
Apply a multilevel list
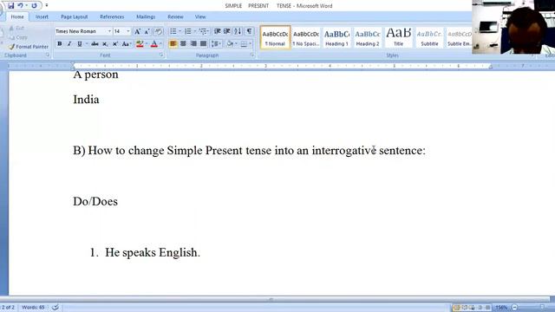(x=203, y=31)
